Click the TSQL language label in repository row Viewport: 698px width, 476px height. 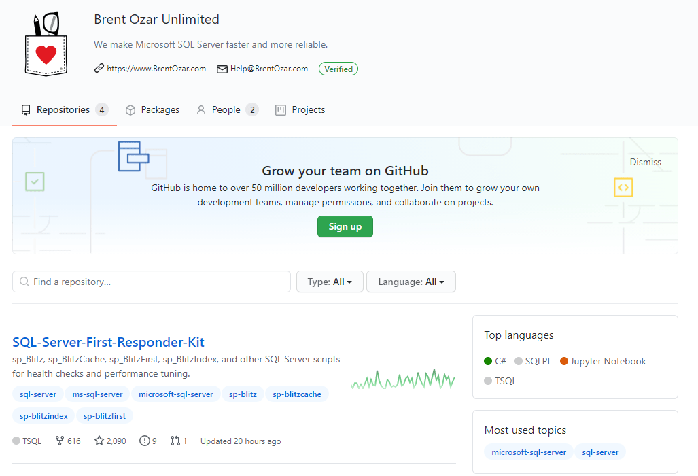32,441
